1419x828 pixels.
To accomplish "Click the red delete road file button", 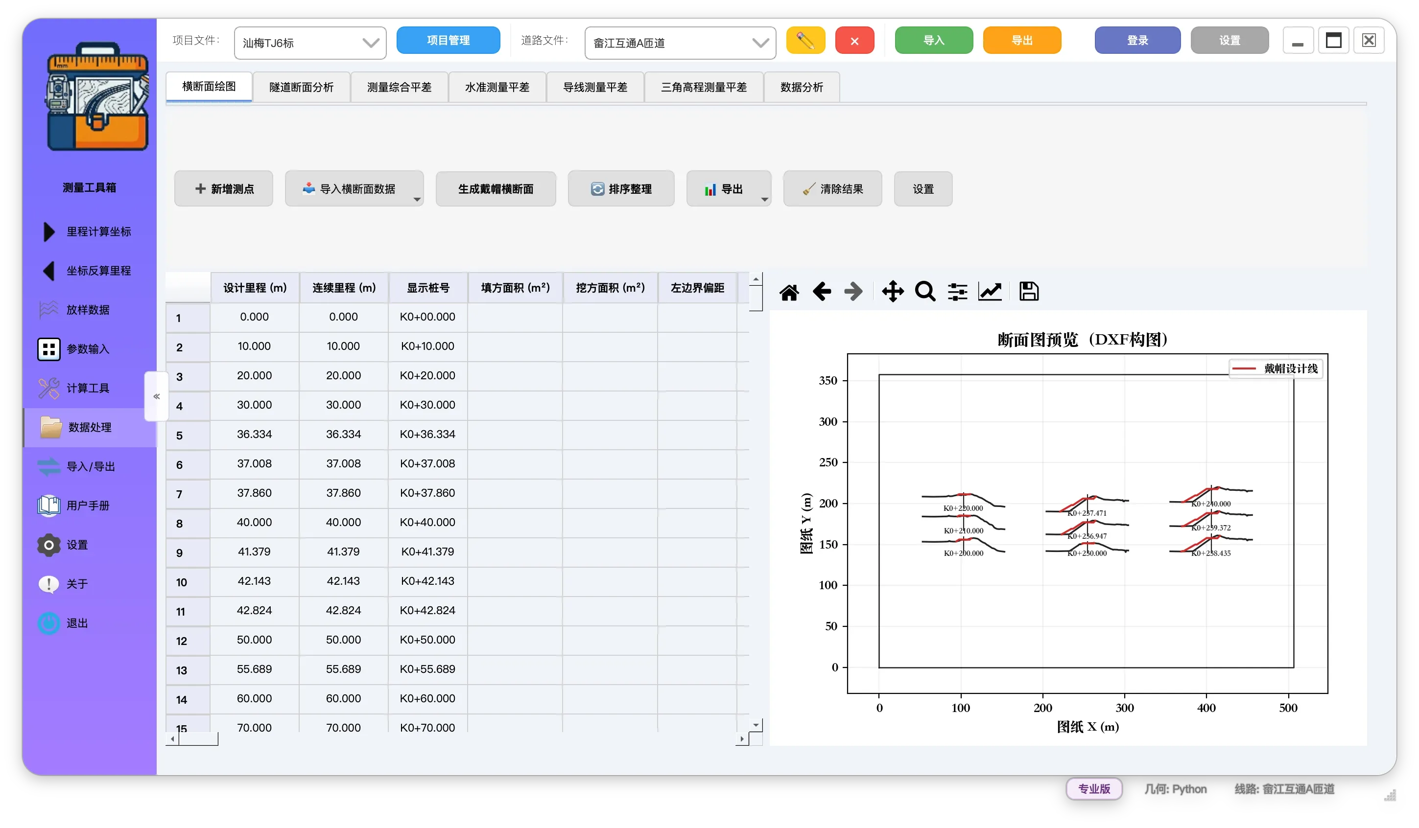I will pos(854,41).
